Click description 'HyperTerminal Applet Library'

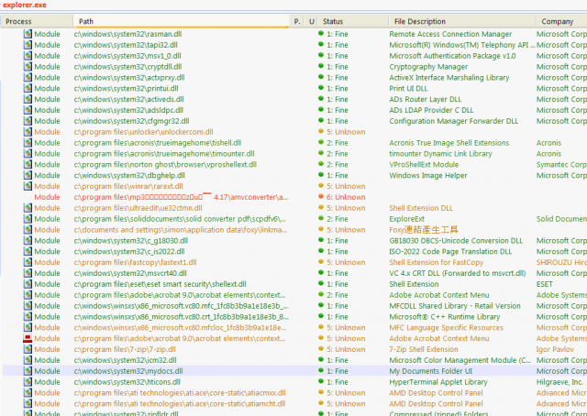point(438,382)
